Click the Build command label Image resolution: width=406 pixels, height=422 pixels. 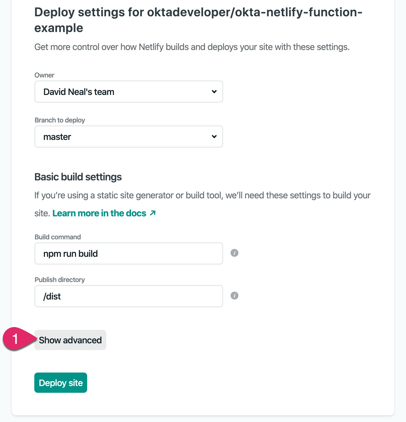[x=58, y=237]
